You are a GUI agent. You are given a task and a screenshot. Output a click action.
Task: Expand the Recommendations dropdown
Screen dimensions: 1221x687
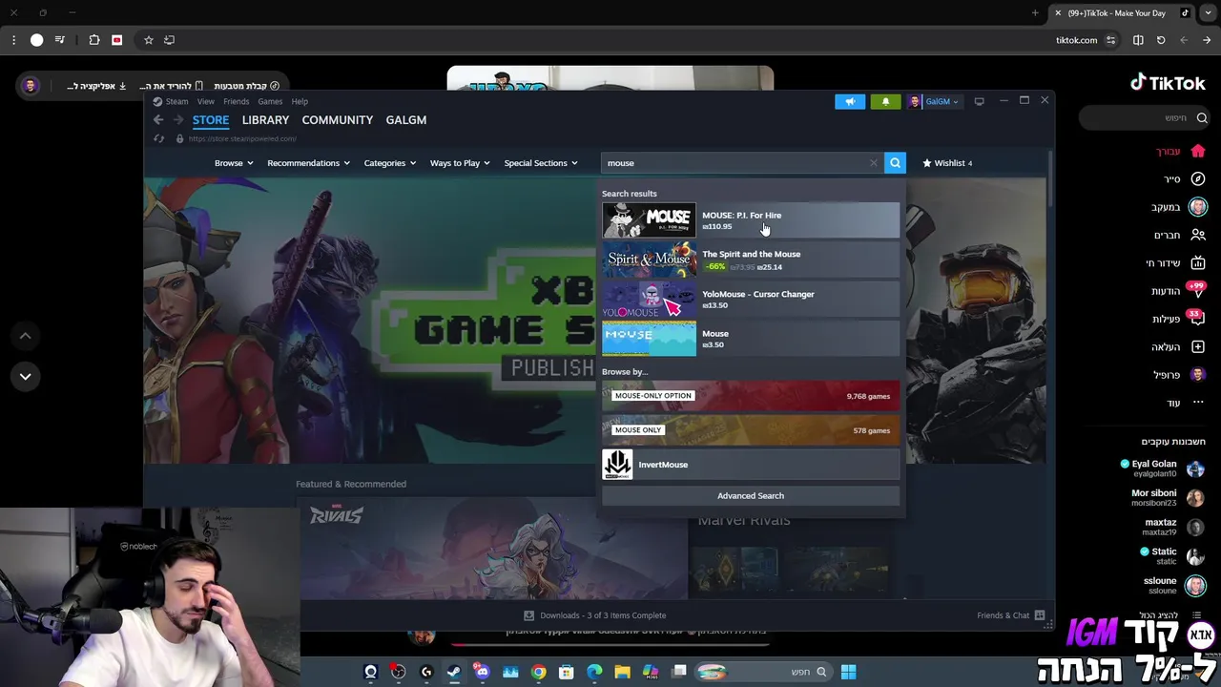tap(308, 163)
